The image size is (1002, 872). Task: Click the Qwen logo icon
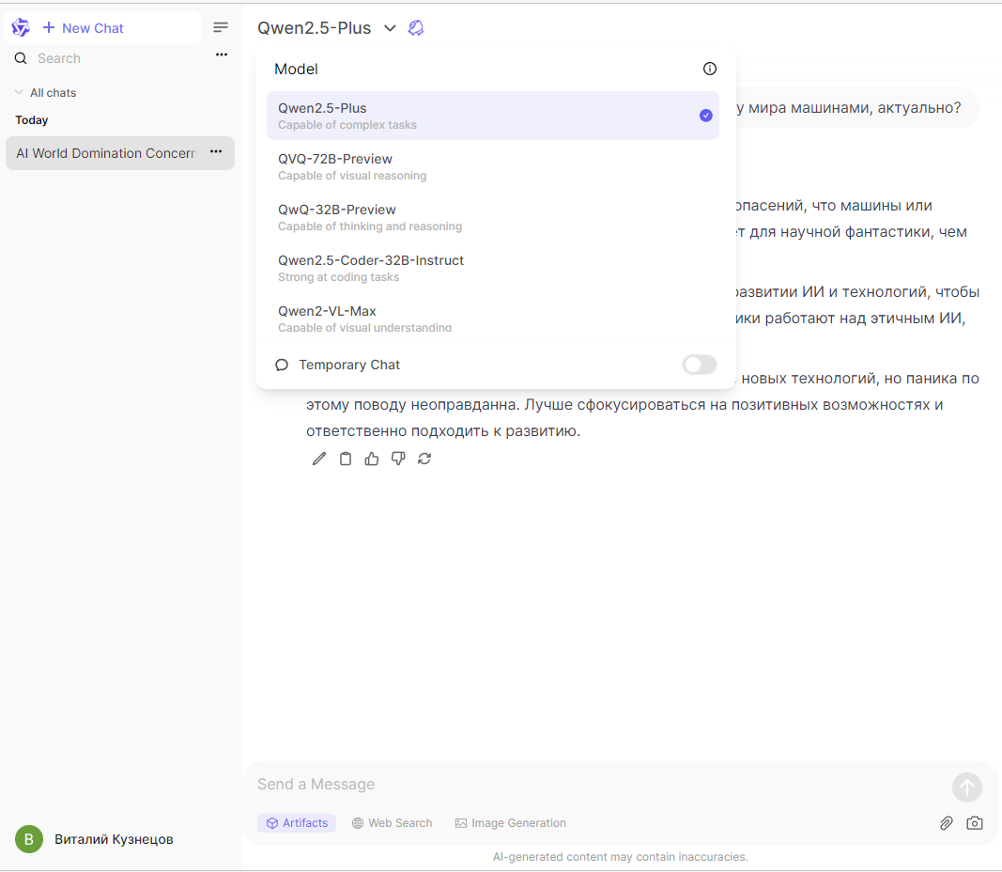[21, 27]
